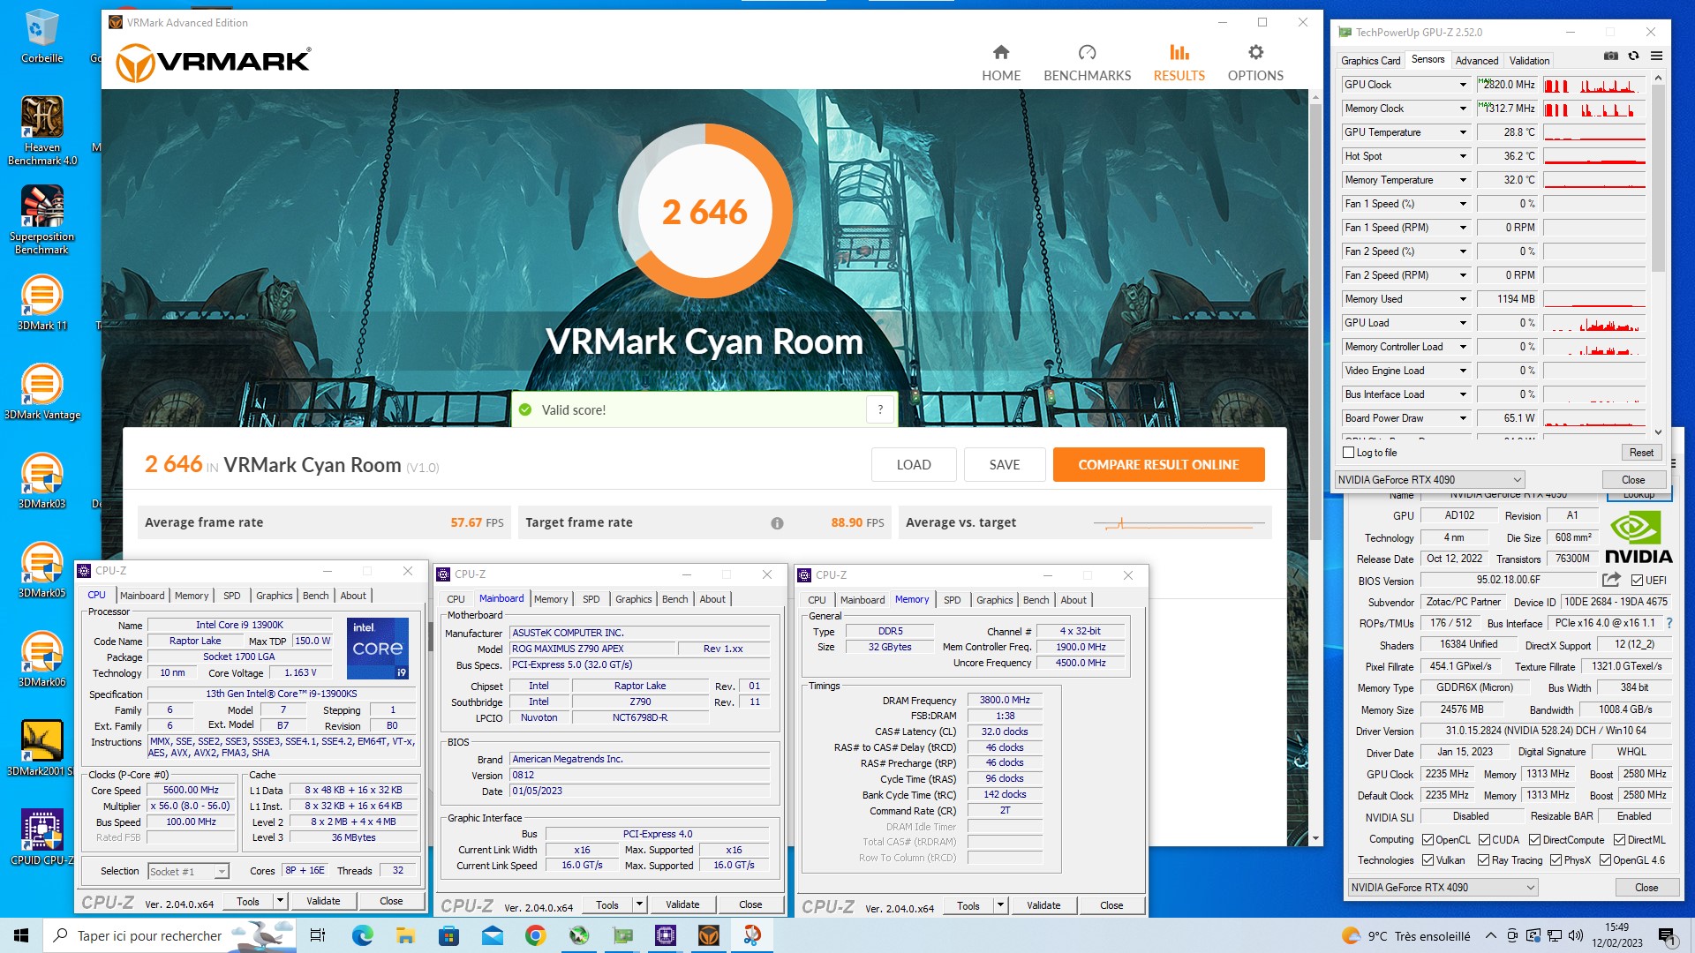The width and height of the screenshot is (1695, 953).
Task: Expand Board Power Draw sensor dropdown
Action: (x=1463, y=418)
